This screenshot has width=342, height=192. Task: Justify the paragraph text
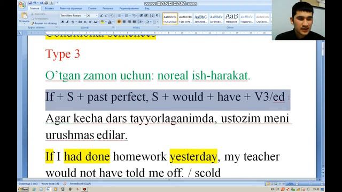[x=134, y=22]
